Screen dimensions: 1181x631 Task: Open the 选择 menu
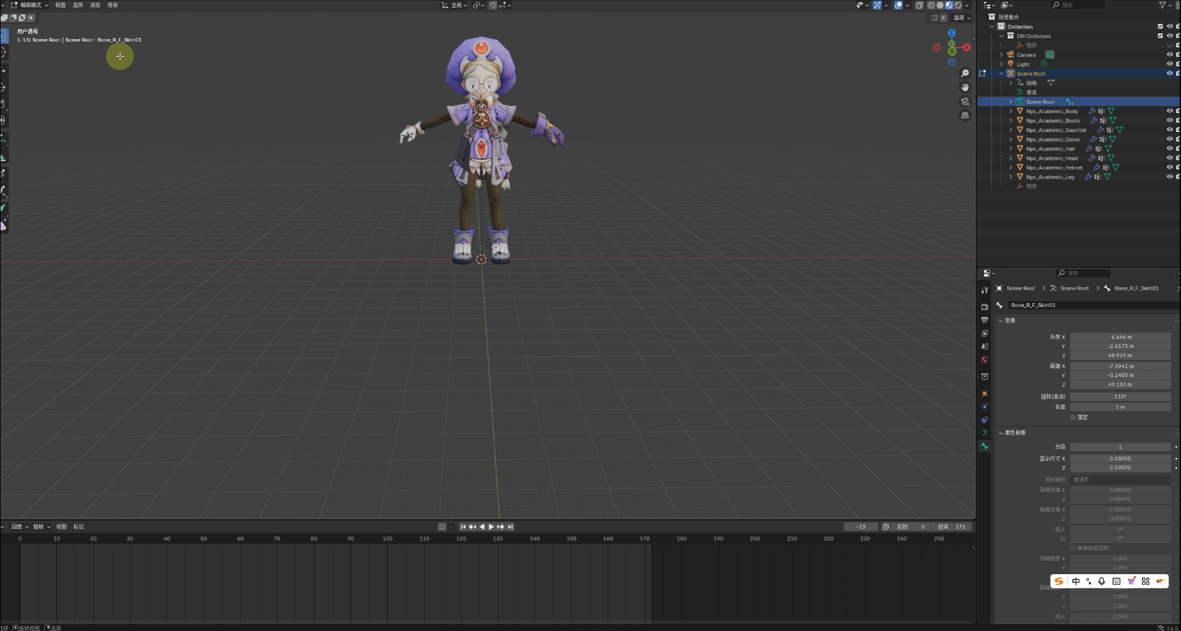coord(78,5)
